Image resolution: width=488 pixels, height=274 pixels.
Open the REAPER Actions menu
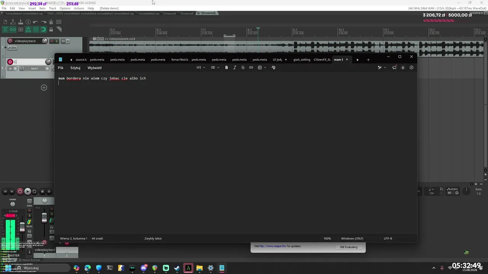[79, 8]
